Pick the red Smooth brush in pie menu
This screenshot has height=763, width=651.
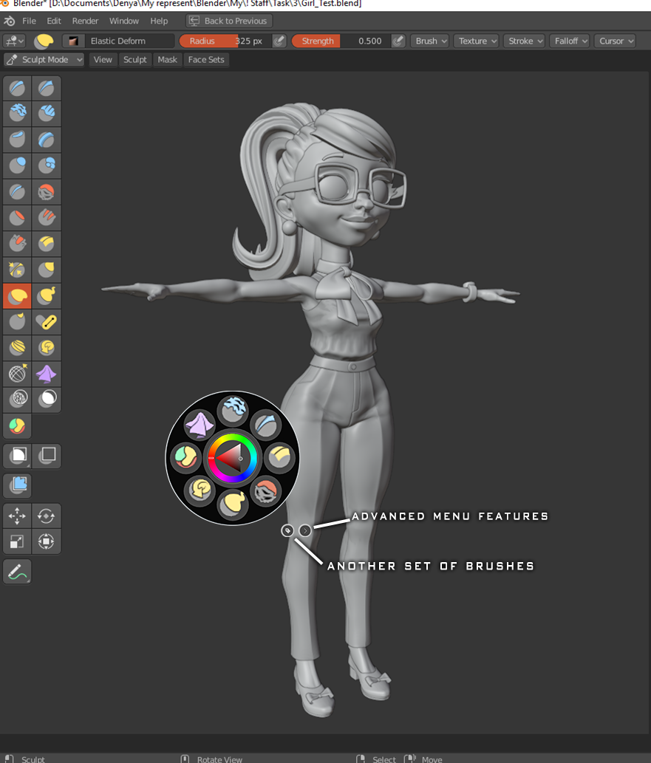(x=265, y=491)
